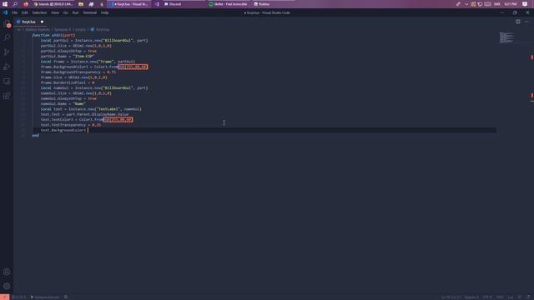
Task: Open the Source Control view
Action: (x=7, y=52)
